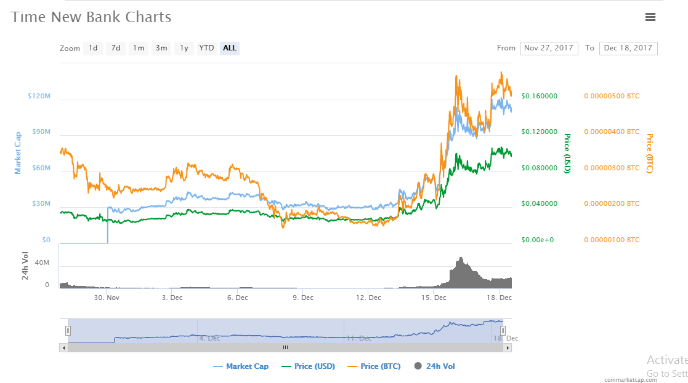Click the navigator scrollbar thumb grip
Screen dimensions: 688x383
(285, 347)
